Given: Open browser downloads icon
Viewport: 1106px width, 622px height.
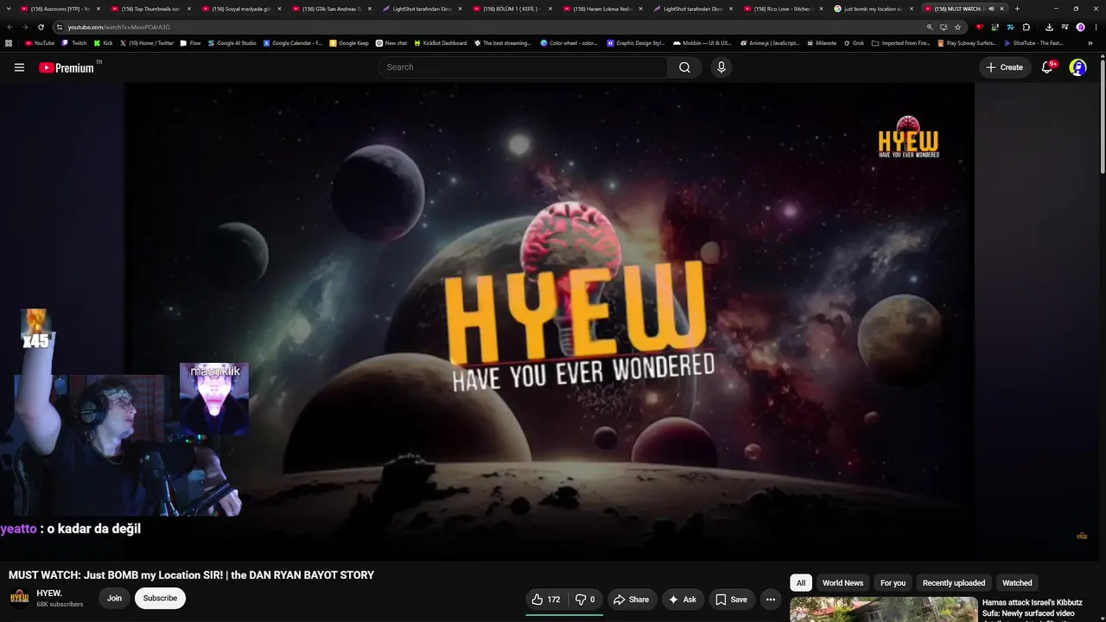Looking at the screenshot, I should pyautogui.click(x=1049, y=27).
